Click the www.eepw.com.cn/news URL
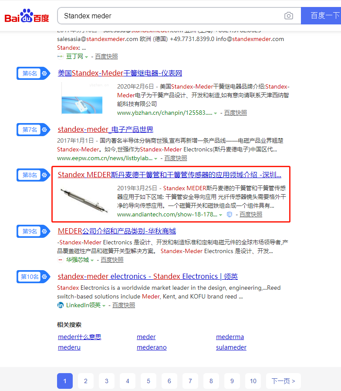 click(x=105, y=158)
